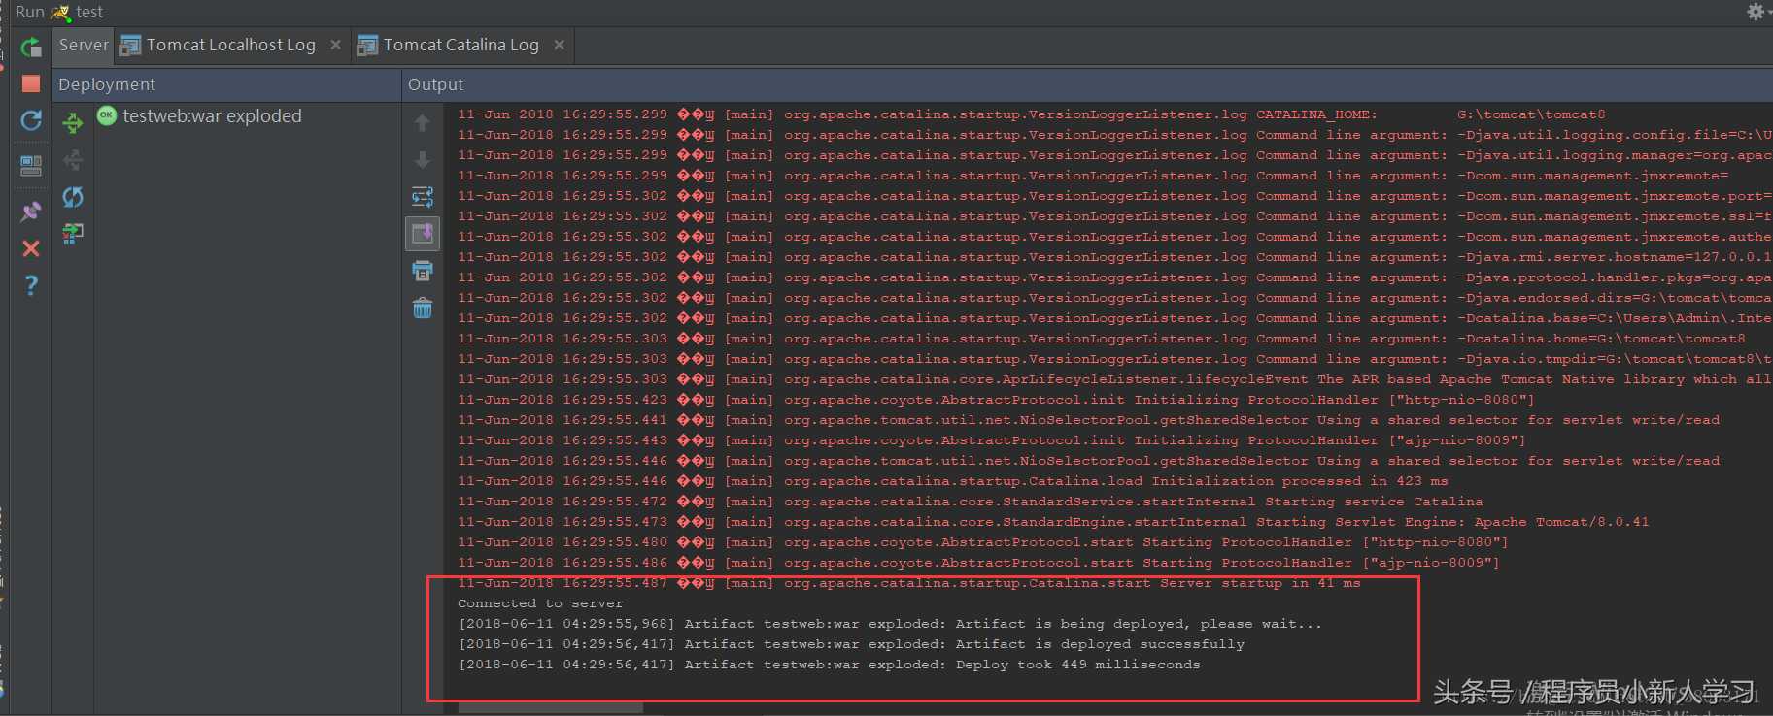1773x716 pixels.
Task: Click the 'test' run configuration title
Action: (89, 12)
